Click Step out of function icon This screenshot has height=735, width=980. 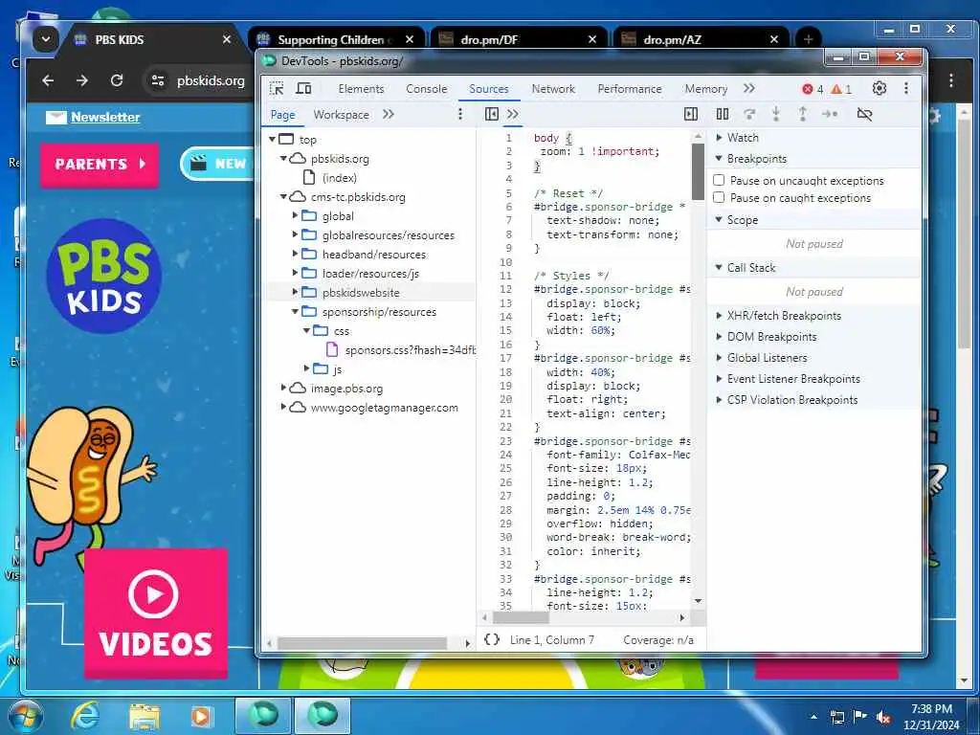pyautogui.click(x=803, y=114)
